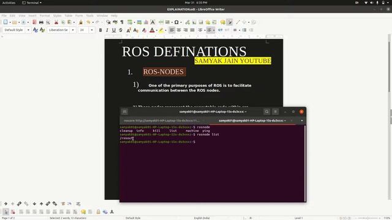The height and width of the screenshot is (220, 392).
Task: Apply yellow Highlighting Color swatch
Action: pos(161,30)
